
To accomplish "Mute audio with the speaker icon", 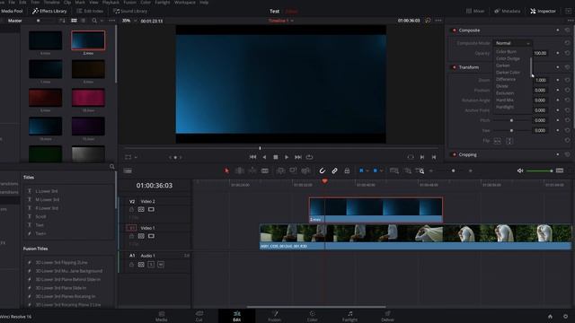I will [520, 170].
